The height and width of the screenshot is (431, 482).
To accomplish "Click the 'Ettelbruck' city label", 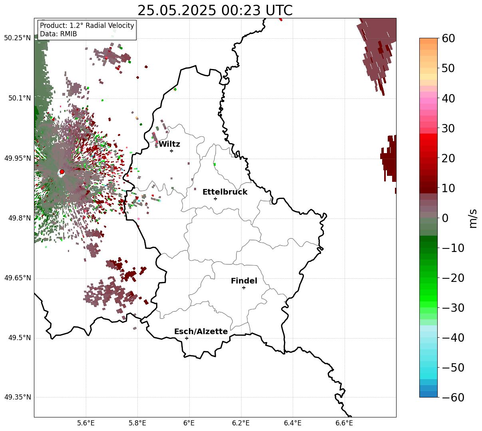I will click(x=225, y=192).
